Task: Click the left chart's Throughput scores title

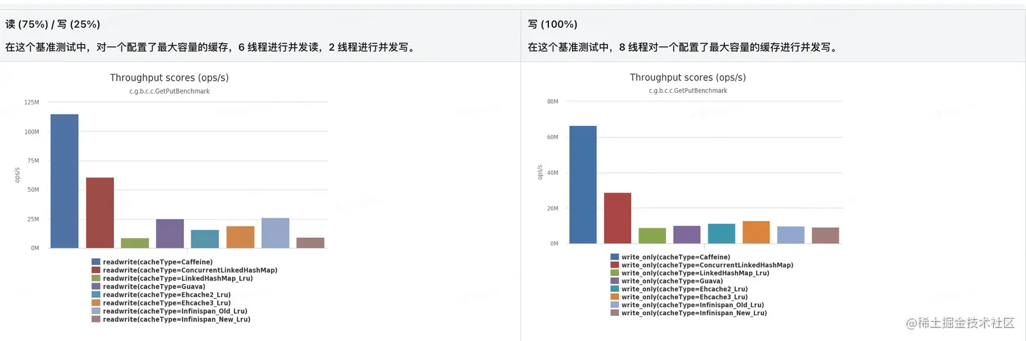Action: (x=169, y=78)
